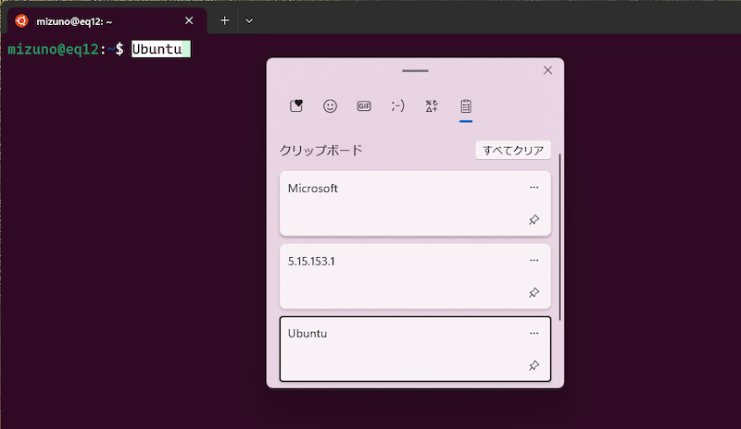Click the highlighted Ubuntu text in terminal
741x429 pixels.
(157, 49)
